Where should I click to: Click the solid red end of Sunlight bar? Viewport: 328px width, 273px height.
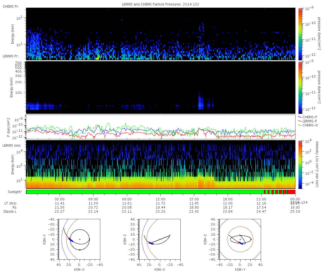tap(291, 192)
